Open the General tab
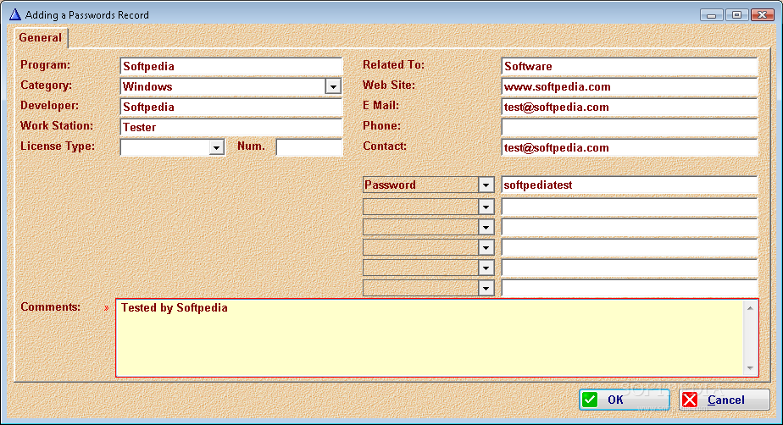This screenshot has width=783, height=425. [41, 38]
